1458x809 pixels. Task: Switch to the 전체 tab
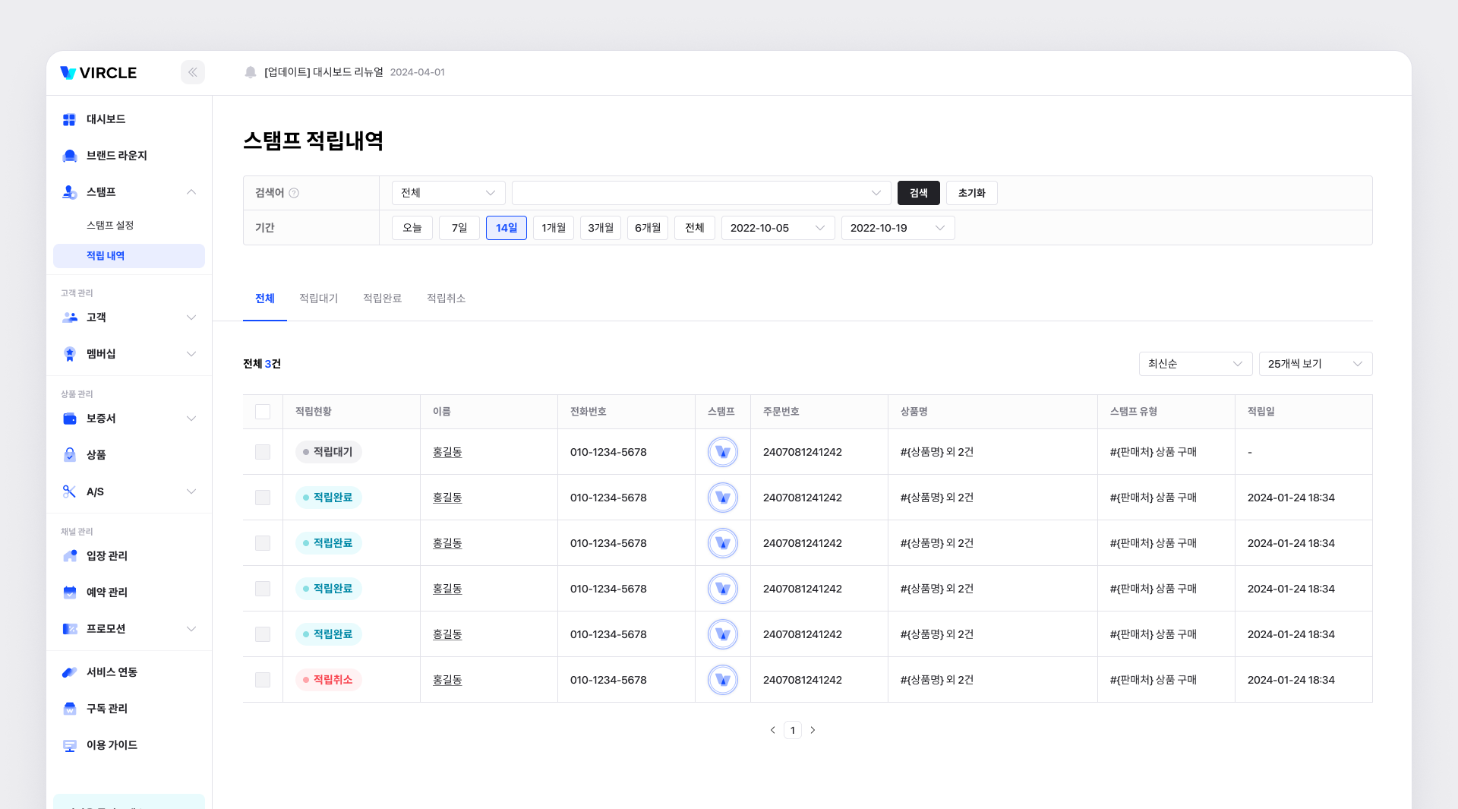(x=265, y=299)
